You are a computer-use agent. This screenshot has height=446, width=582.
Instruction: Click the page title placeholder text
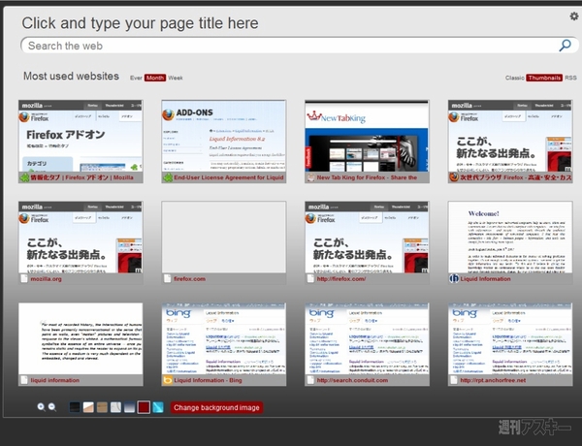141,22
